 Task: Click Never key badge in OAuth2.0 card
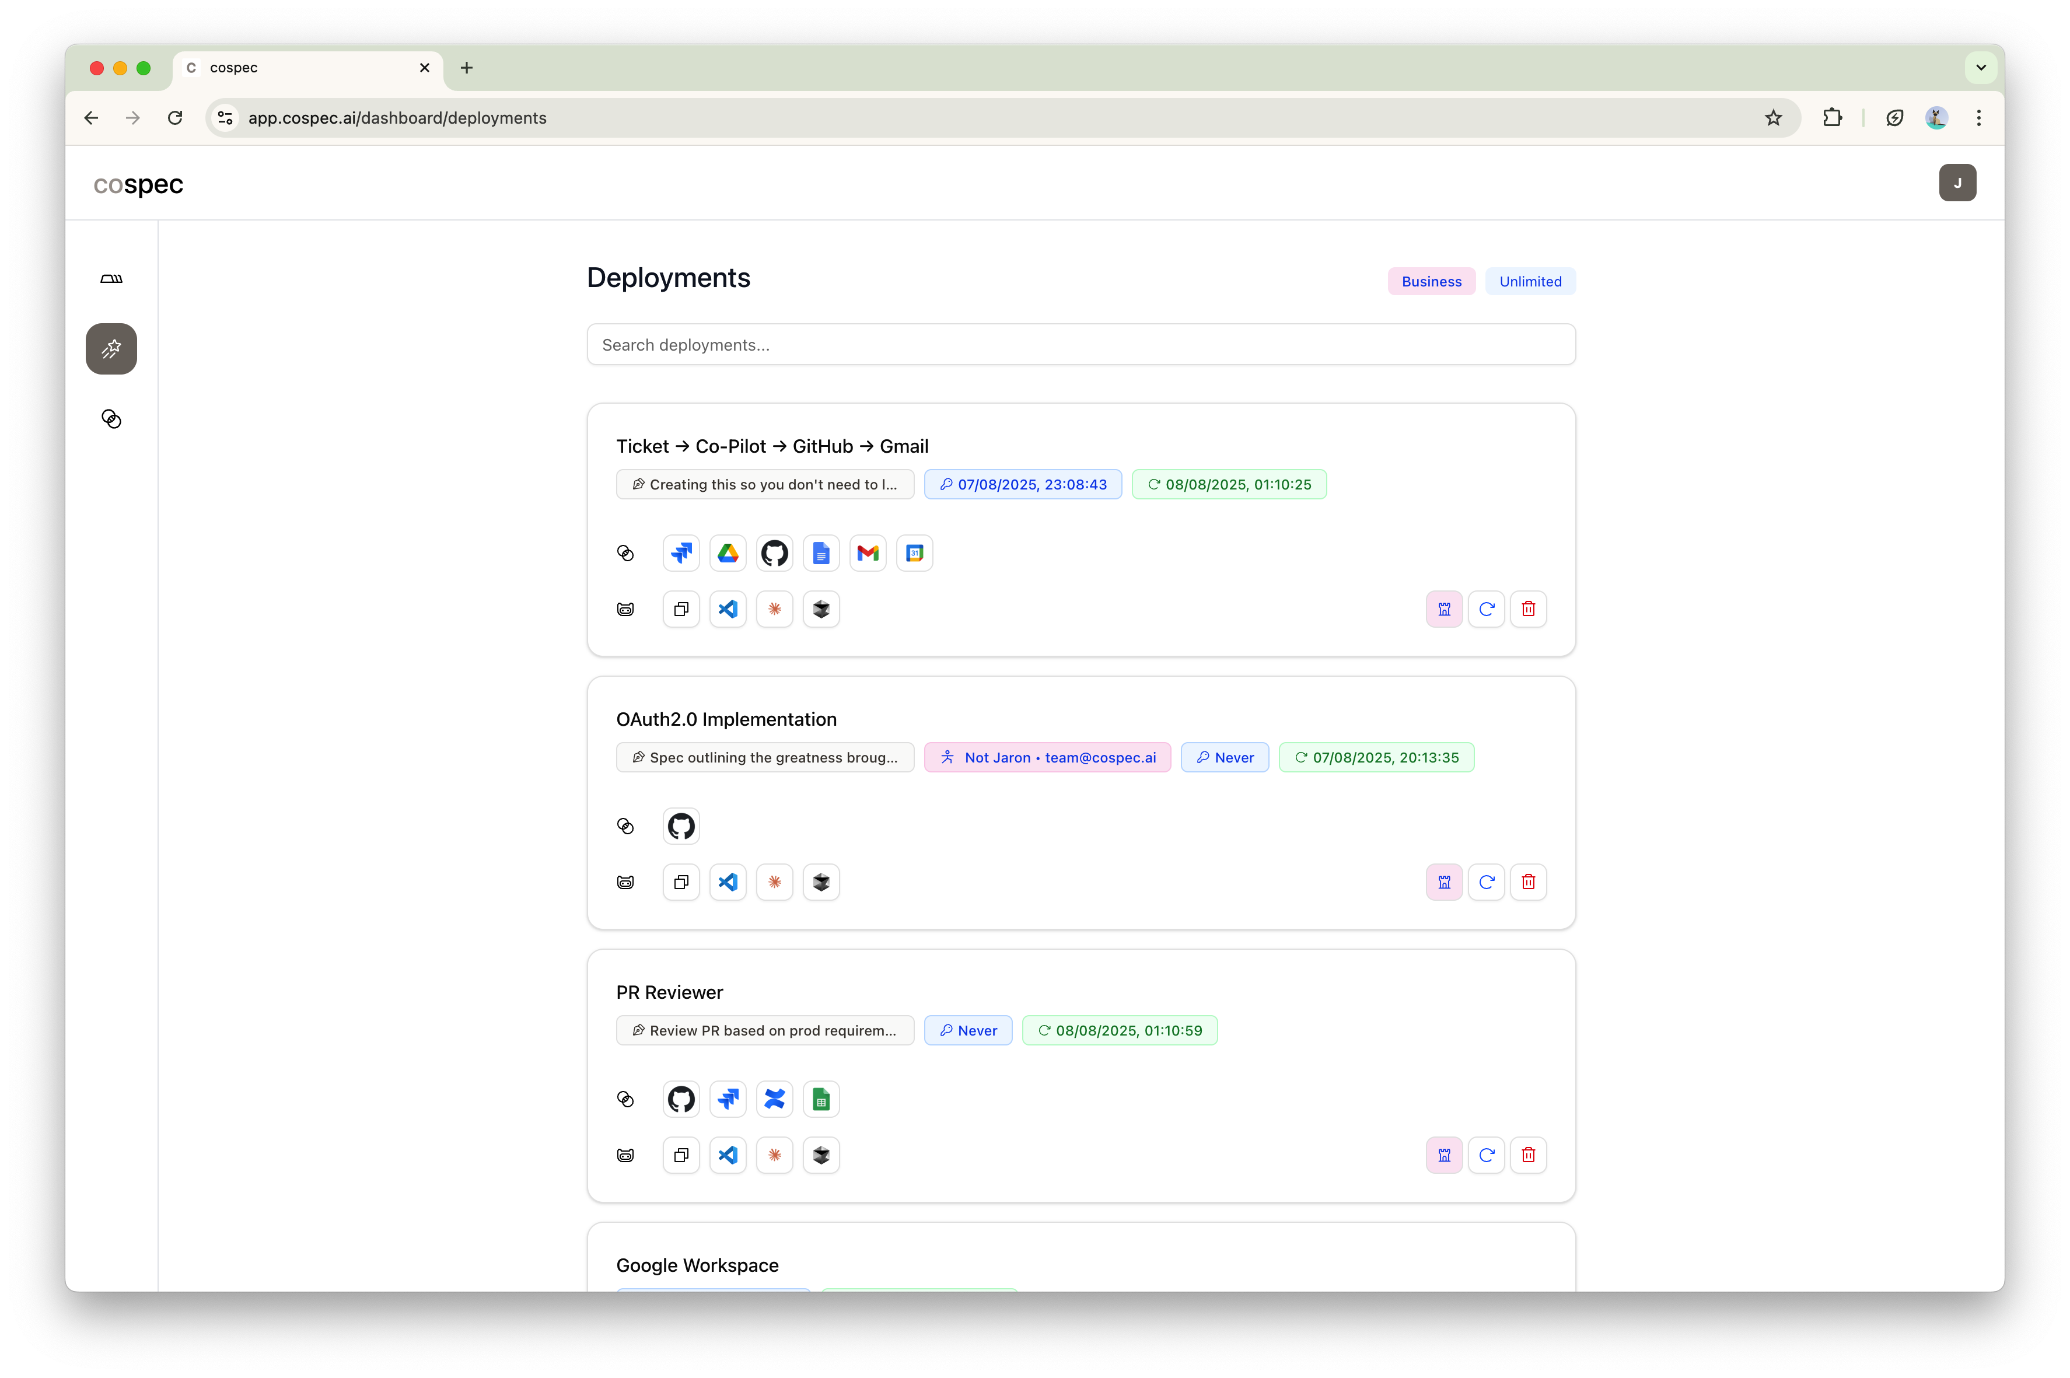(x=1224, y=757)
